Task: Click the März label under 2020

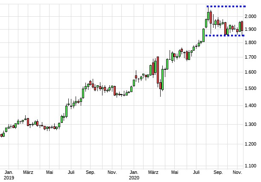Action: coord(153,172)
